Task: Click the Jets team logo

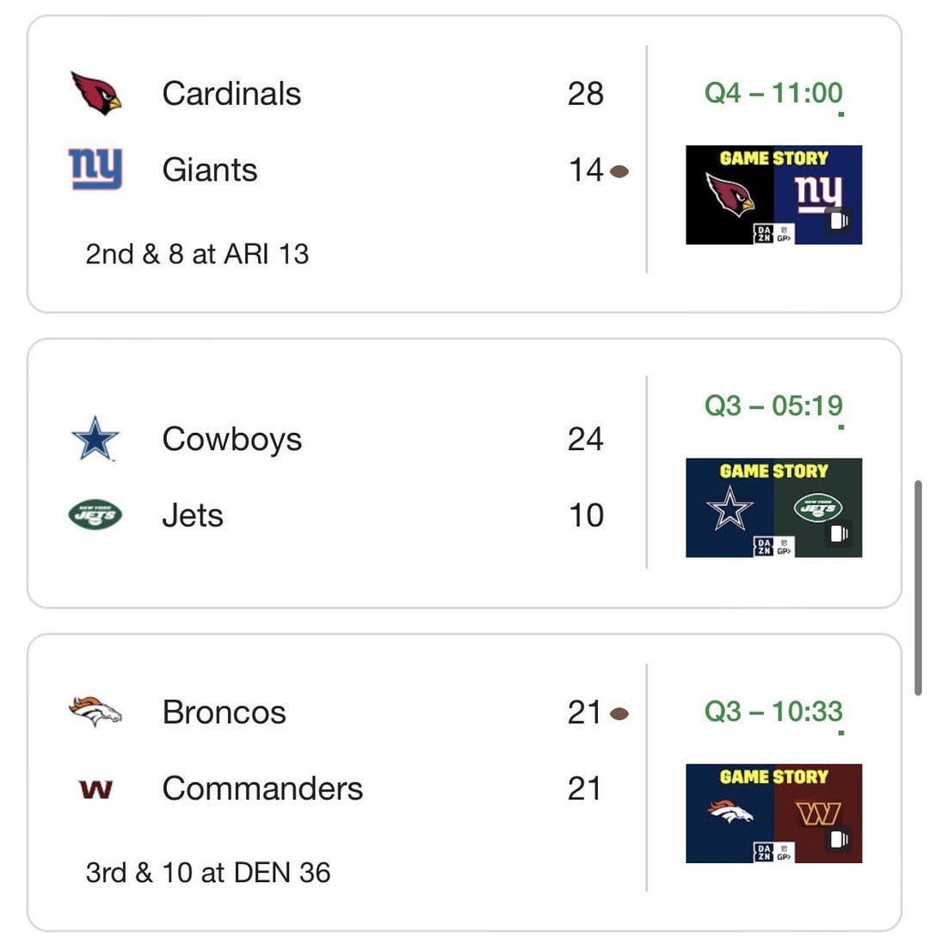Action: [95, 515]
